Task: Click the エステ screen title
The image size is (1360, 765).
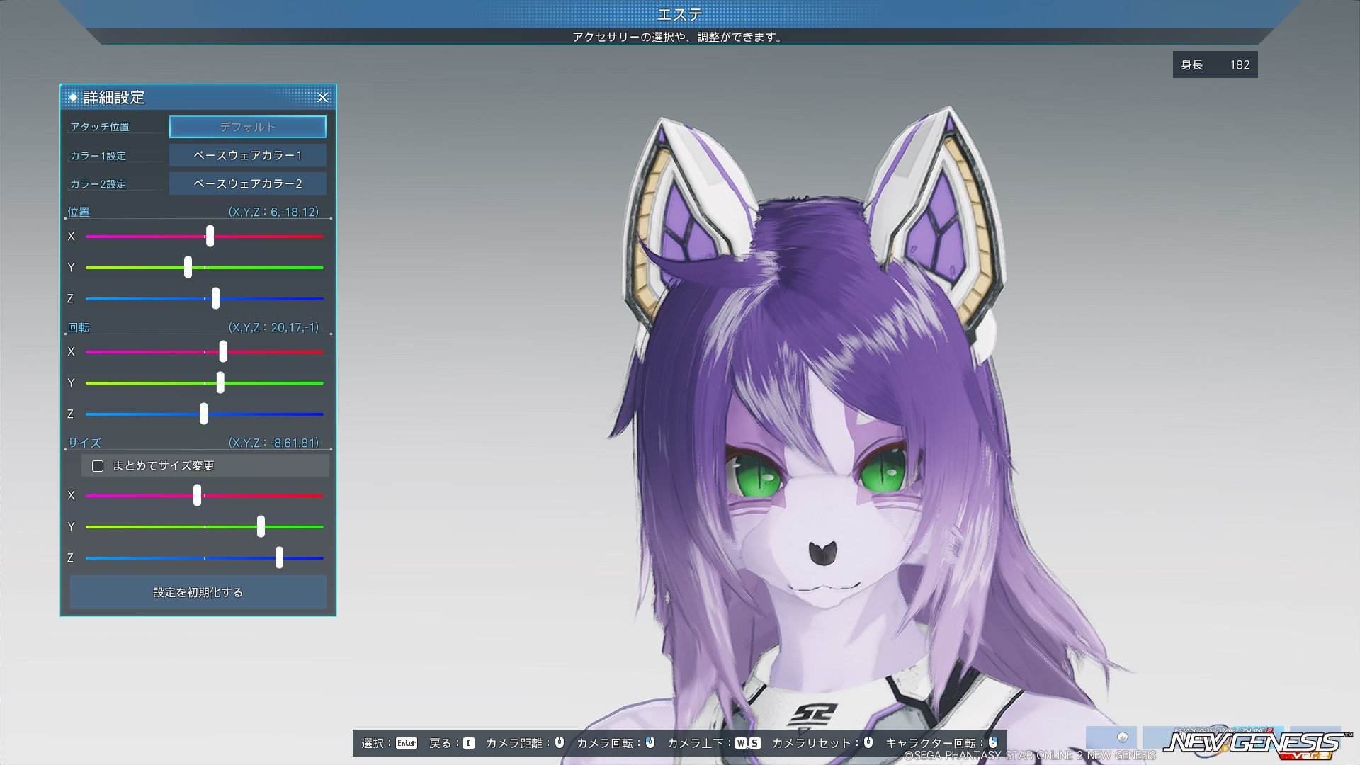Action: tap(680, 14)
